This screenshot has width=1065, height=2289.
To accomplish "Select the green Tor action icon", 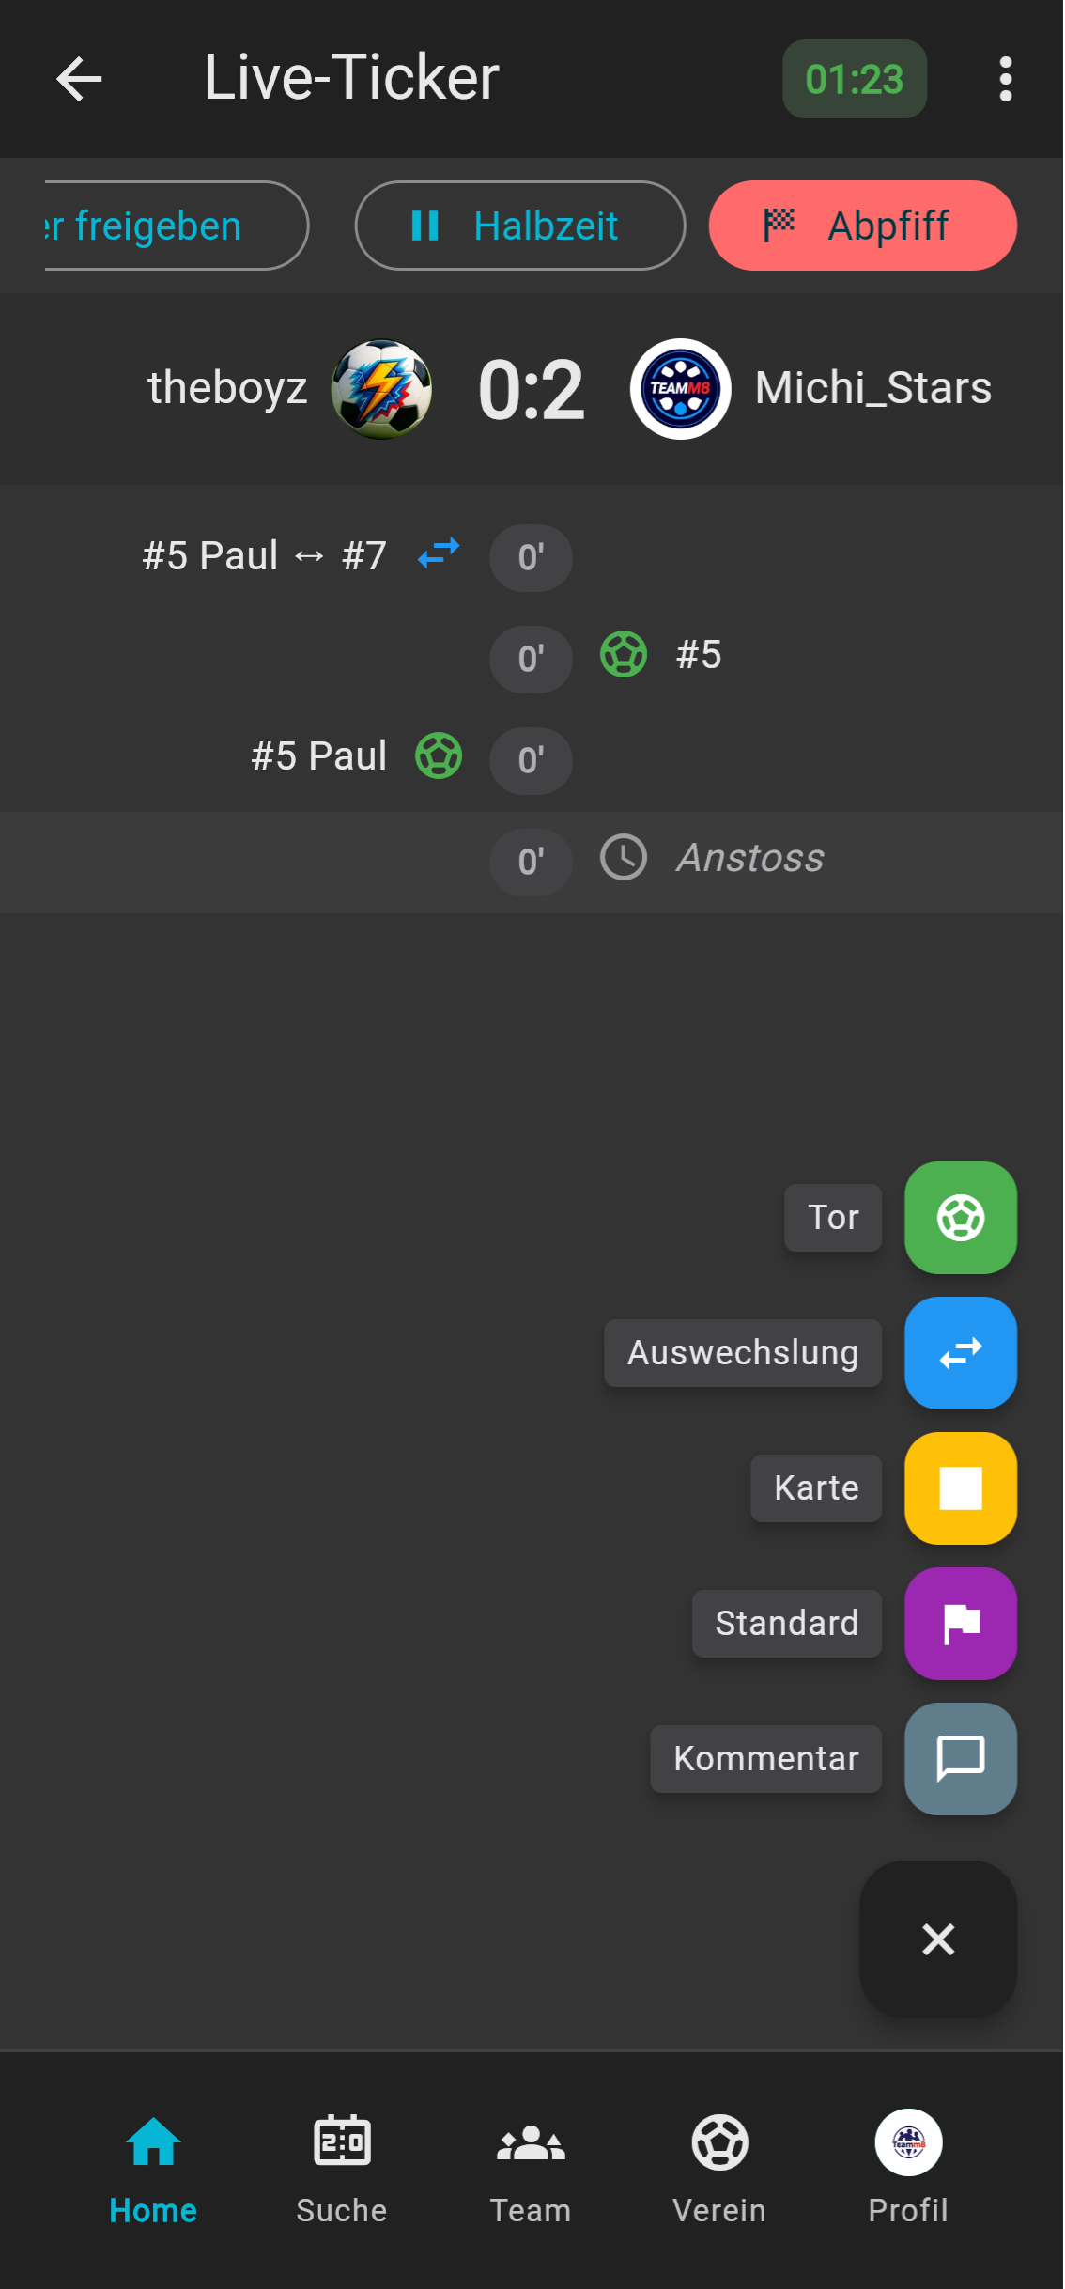I will [x=960, y=1218].
